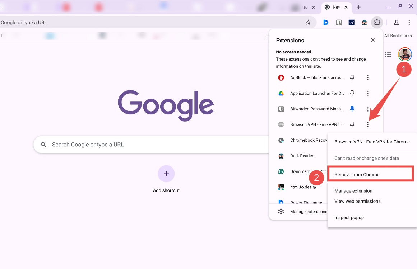
Task: Open the AdBlock extension
Action: point(316,77)
